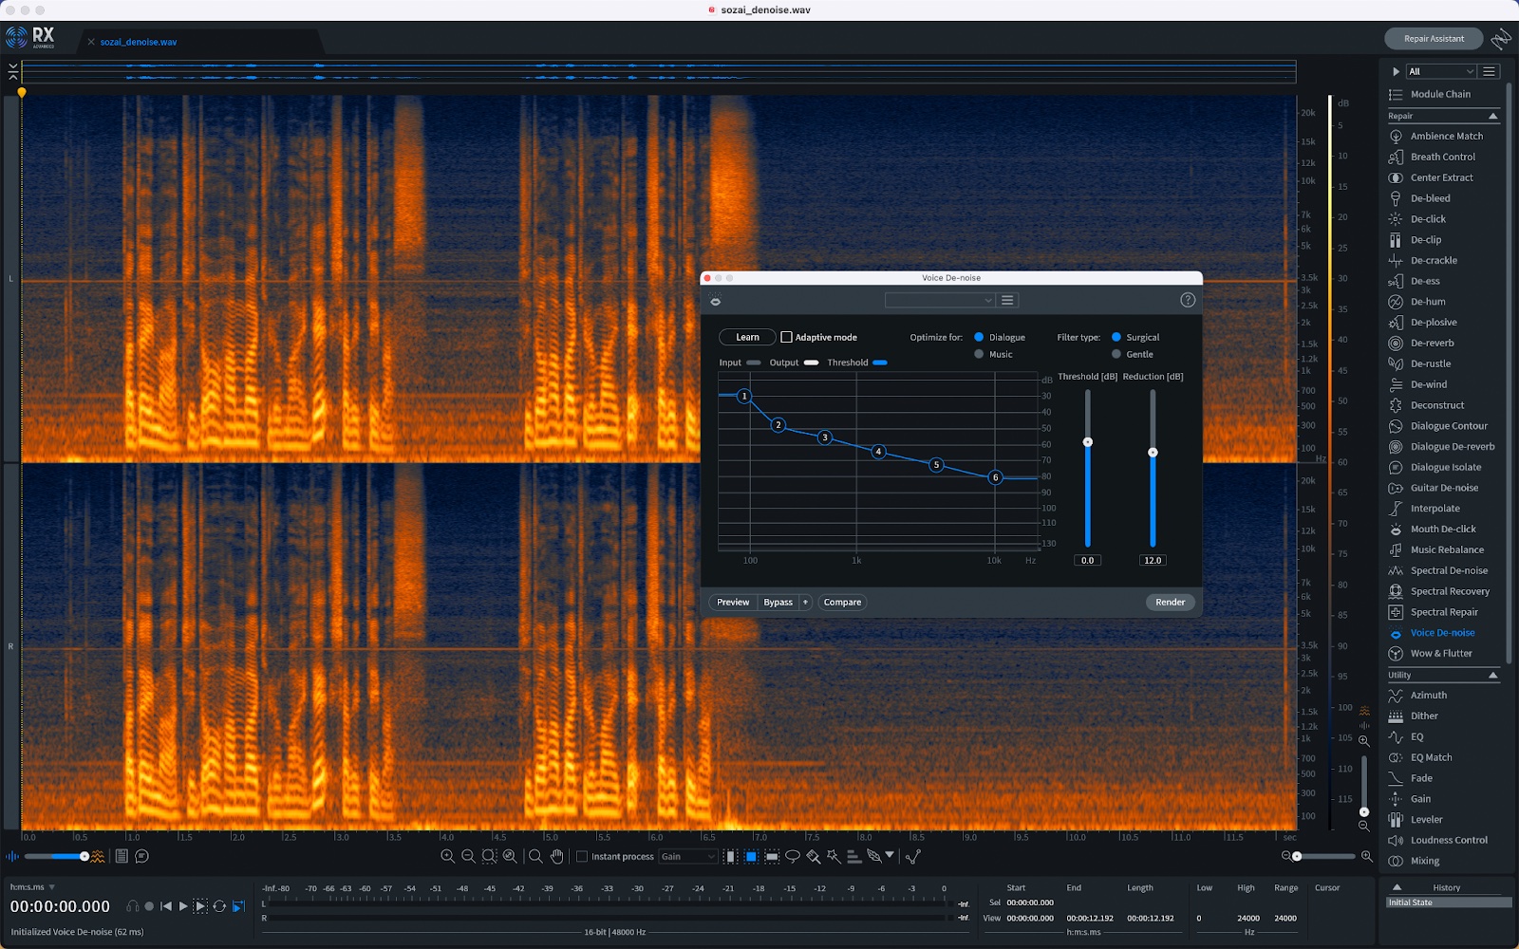This screenshot has height=949, width=1519.
Task: Enable the Instant process checkbox
Action: (582, 856)
